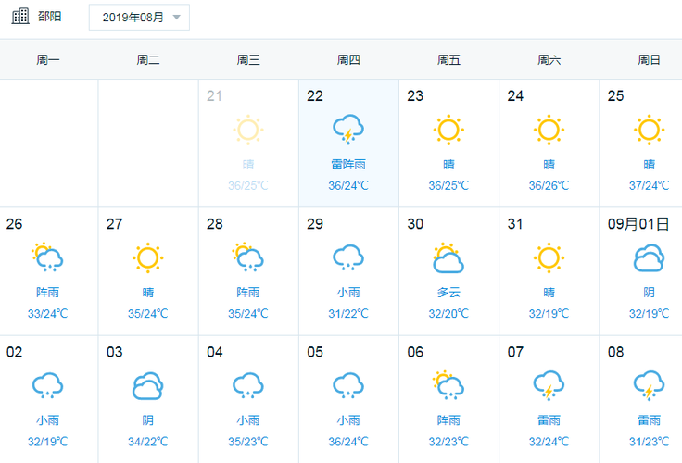682x463 pixels.
Task: Click temperature 33/24℃ on day 26
Action: coord(48,313)
